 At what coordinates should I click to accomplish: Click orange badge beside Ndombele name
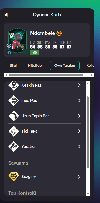tap(59, 33)
